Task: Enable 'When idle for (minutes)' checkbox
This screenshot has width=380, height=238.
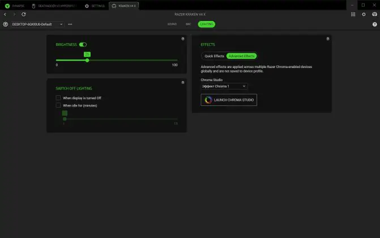Action: click(58, 105)
